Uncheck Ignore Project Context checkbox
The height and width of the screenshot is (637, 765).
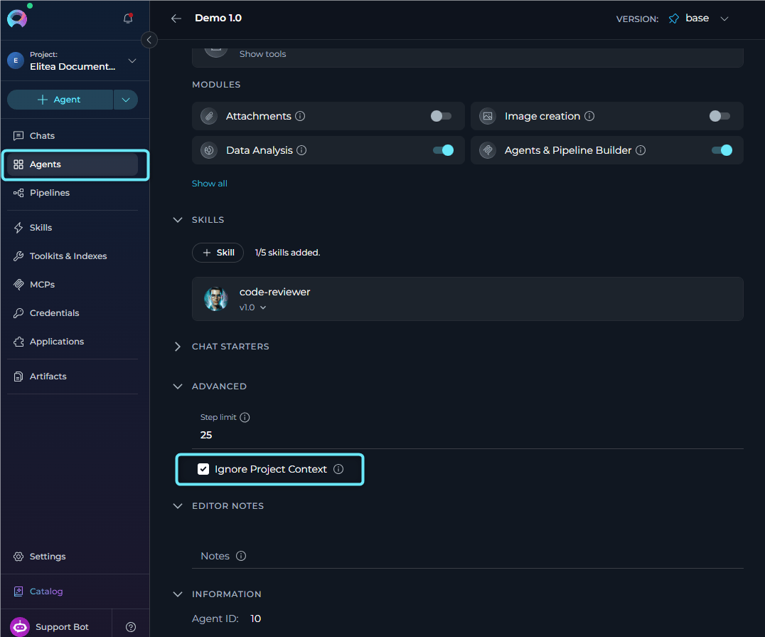[x=203, y=469]
